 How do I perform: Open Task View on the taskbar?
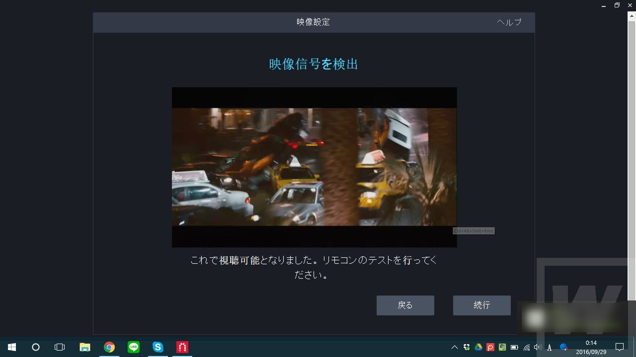60,347
